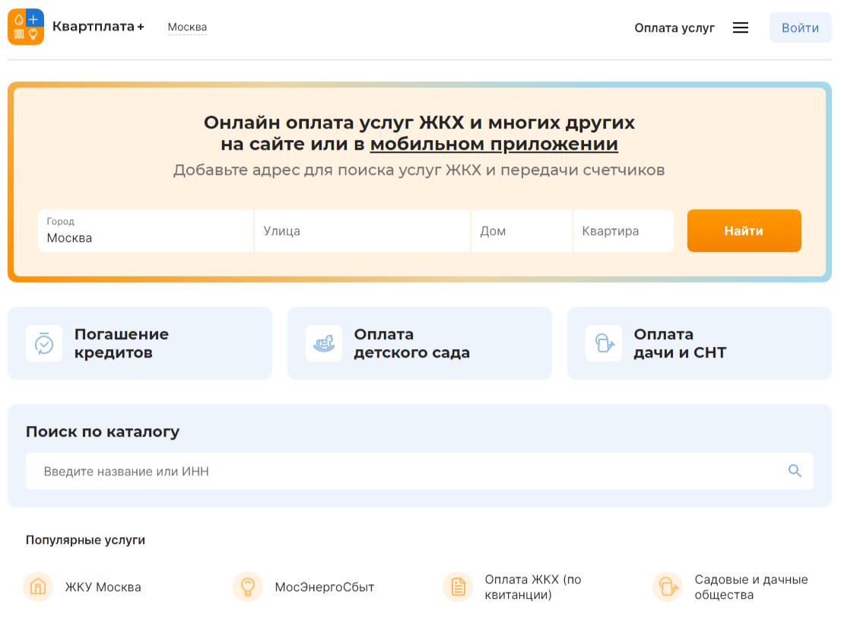841x617 pixels.
Task: Open Садовые и дачные общества link
Action: (x=751, y=587)
